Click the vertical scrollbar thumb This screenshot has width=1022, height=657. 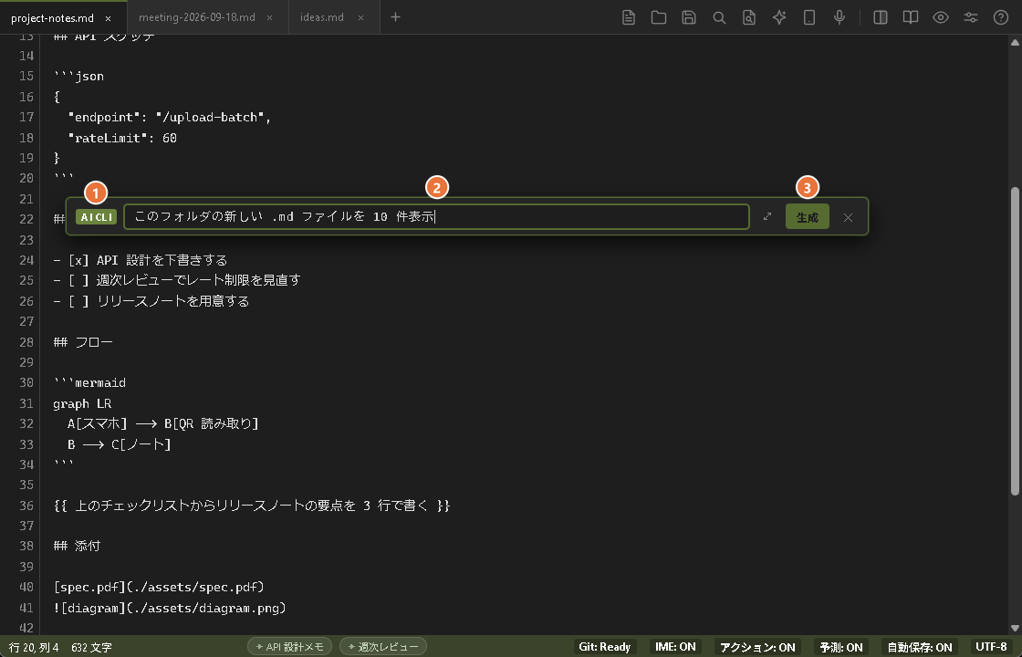coord(1015,341)
